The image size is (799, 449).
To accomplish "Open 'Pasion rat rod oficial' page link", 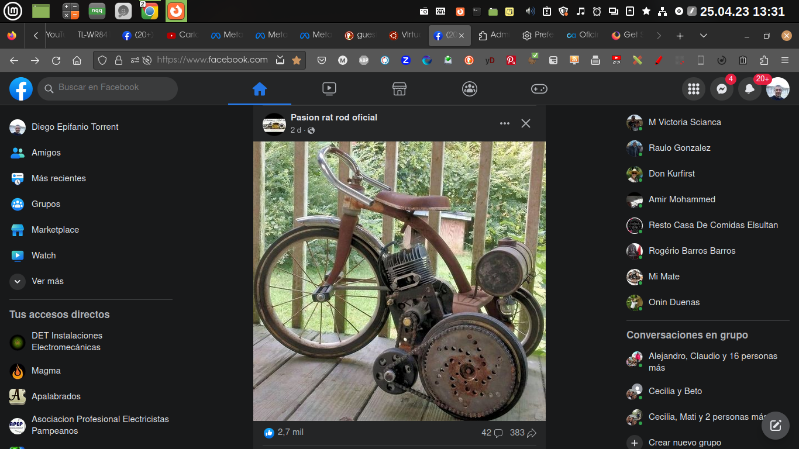I will coord(334,118).
